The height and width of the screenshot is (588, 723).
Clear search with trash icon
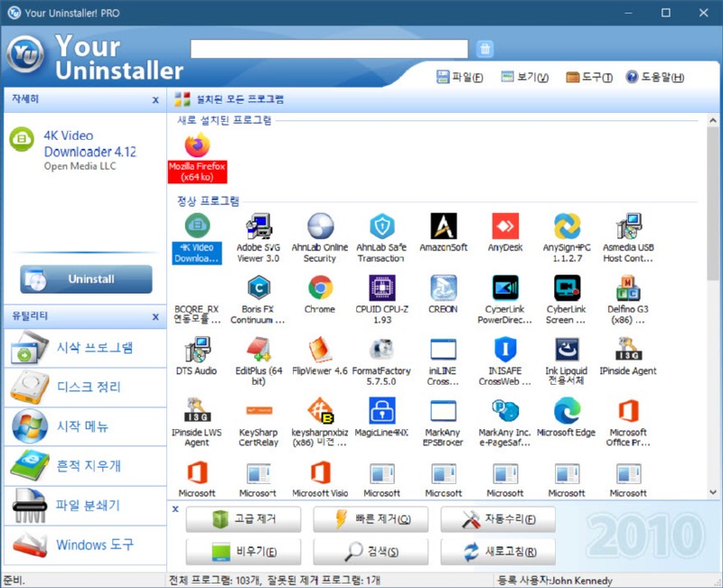point(484,49)
